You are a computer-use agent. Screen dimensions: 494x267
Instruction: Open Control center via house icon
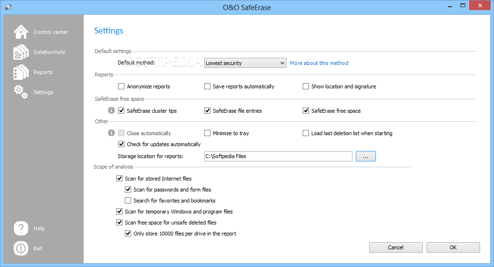(x=21, y=32)
